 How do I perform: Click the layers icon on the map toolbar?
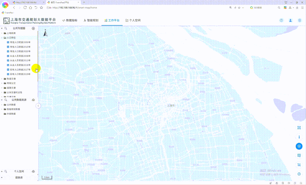pos(299,146)
